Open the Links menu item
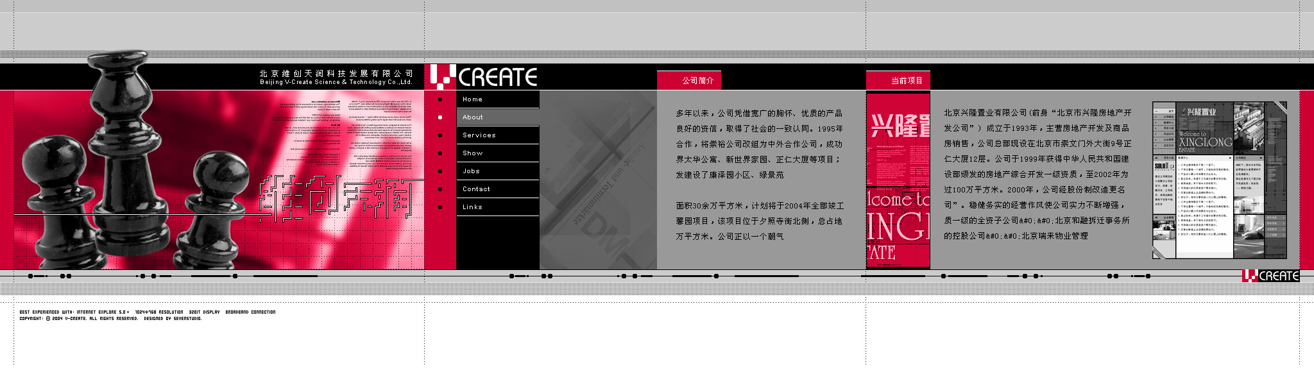 pyautogui.click(x=497, y=207)
